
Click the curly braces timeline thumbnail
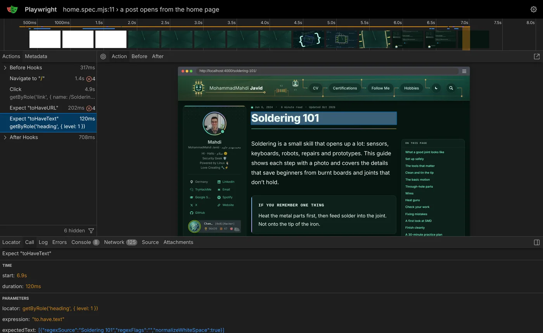click(x=309, y=39)
